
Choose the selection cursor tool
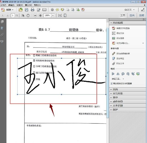[x=23, y=15]
